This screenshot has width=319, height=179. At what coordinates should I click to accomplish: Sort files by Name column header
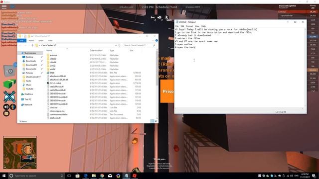click(49, 51)
